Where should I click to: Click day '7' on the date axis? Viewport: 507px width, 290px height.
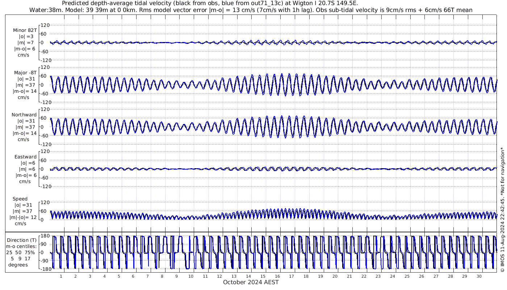pyautogui.click(x=148, y=276)
